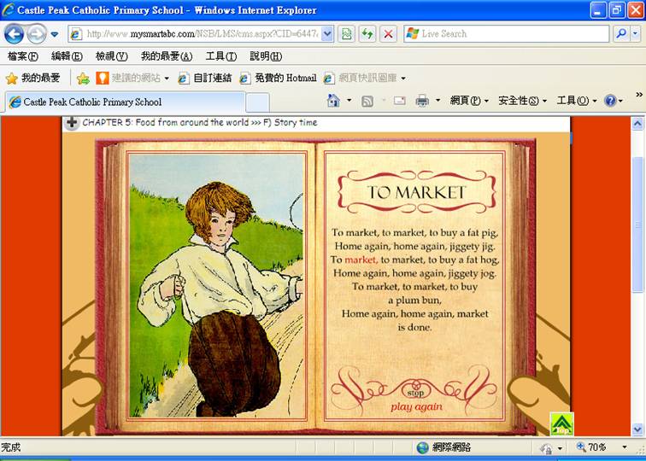Click the read mail envelope icon

[399, 101]
